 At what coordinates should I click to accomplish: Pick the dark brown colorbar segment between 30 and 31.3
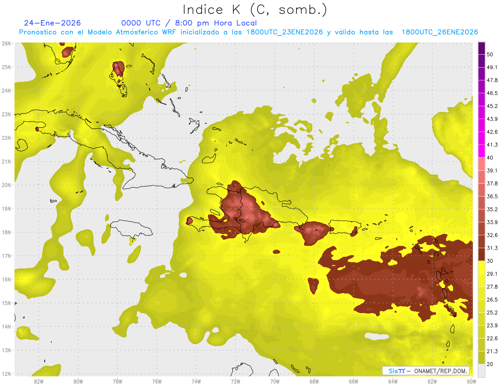pos(481,254)
